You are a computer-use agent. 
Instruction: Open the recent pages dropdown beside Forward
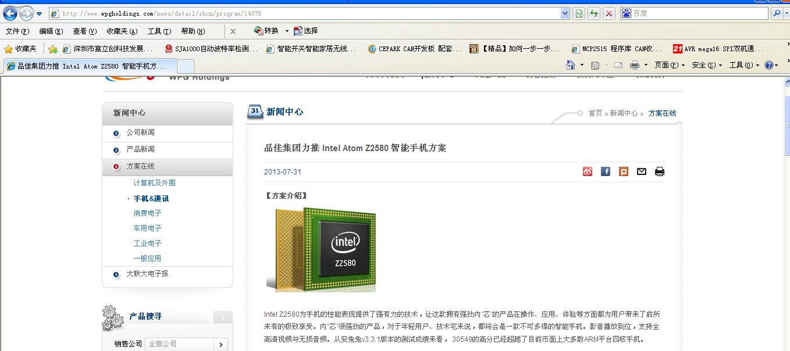point(40,13)
